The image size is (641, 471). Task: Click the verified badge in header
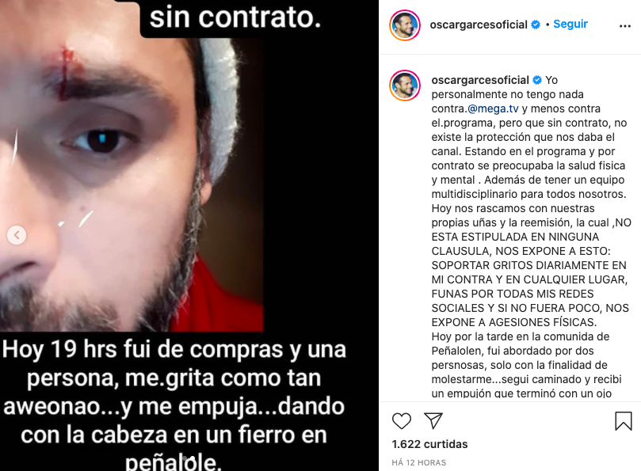coord(535,25)
